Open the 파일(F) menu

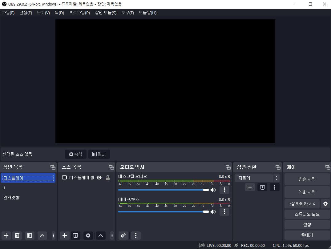coord(8,13)
